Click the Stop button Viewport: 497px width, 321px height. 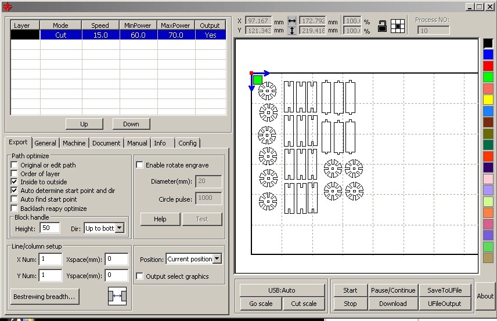350,304
